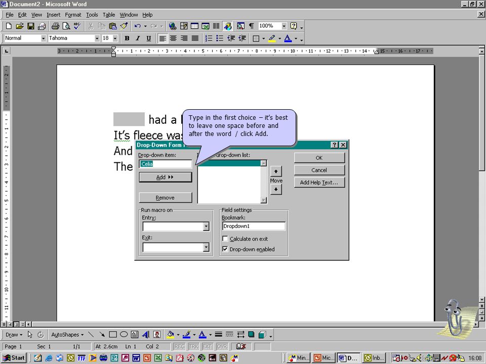This screenshot has height=364, width=486.
Task: Click the Add button in the dialog
Action: (x=166, y=177)
